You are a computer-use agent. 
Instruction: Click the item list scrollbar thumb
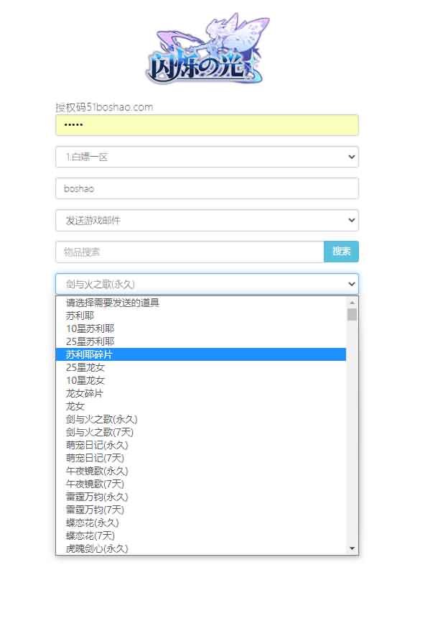click(352, 314)
